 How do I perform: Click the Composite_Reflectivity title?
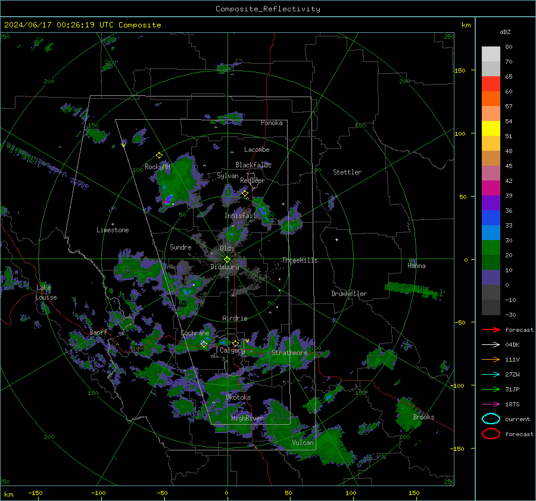click(x=268, y=9)
